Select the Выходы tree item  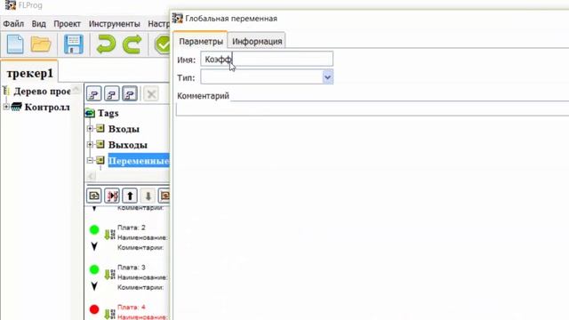click(x=128, y=145)
